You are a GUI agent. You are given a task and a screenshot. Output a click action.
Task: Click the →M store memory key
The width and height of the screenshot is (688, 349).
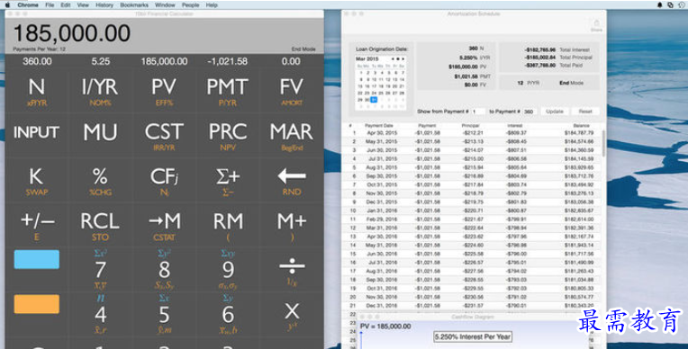tap(164, 225)
